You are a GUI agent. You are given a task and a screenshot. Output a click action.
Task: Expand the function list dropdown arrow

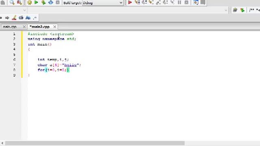tap(226, 10)
